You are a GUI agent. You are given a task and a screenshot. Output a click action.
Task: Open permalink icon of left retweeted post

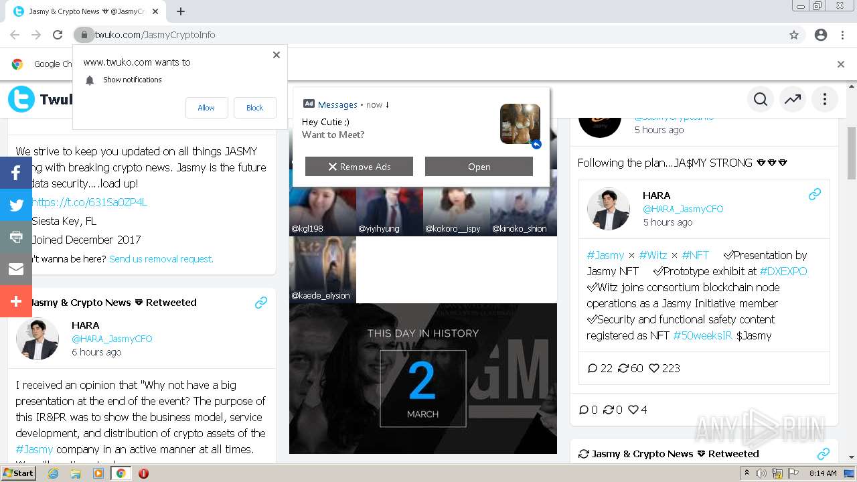[x=261, y=303]
